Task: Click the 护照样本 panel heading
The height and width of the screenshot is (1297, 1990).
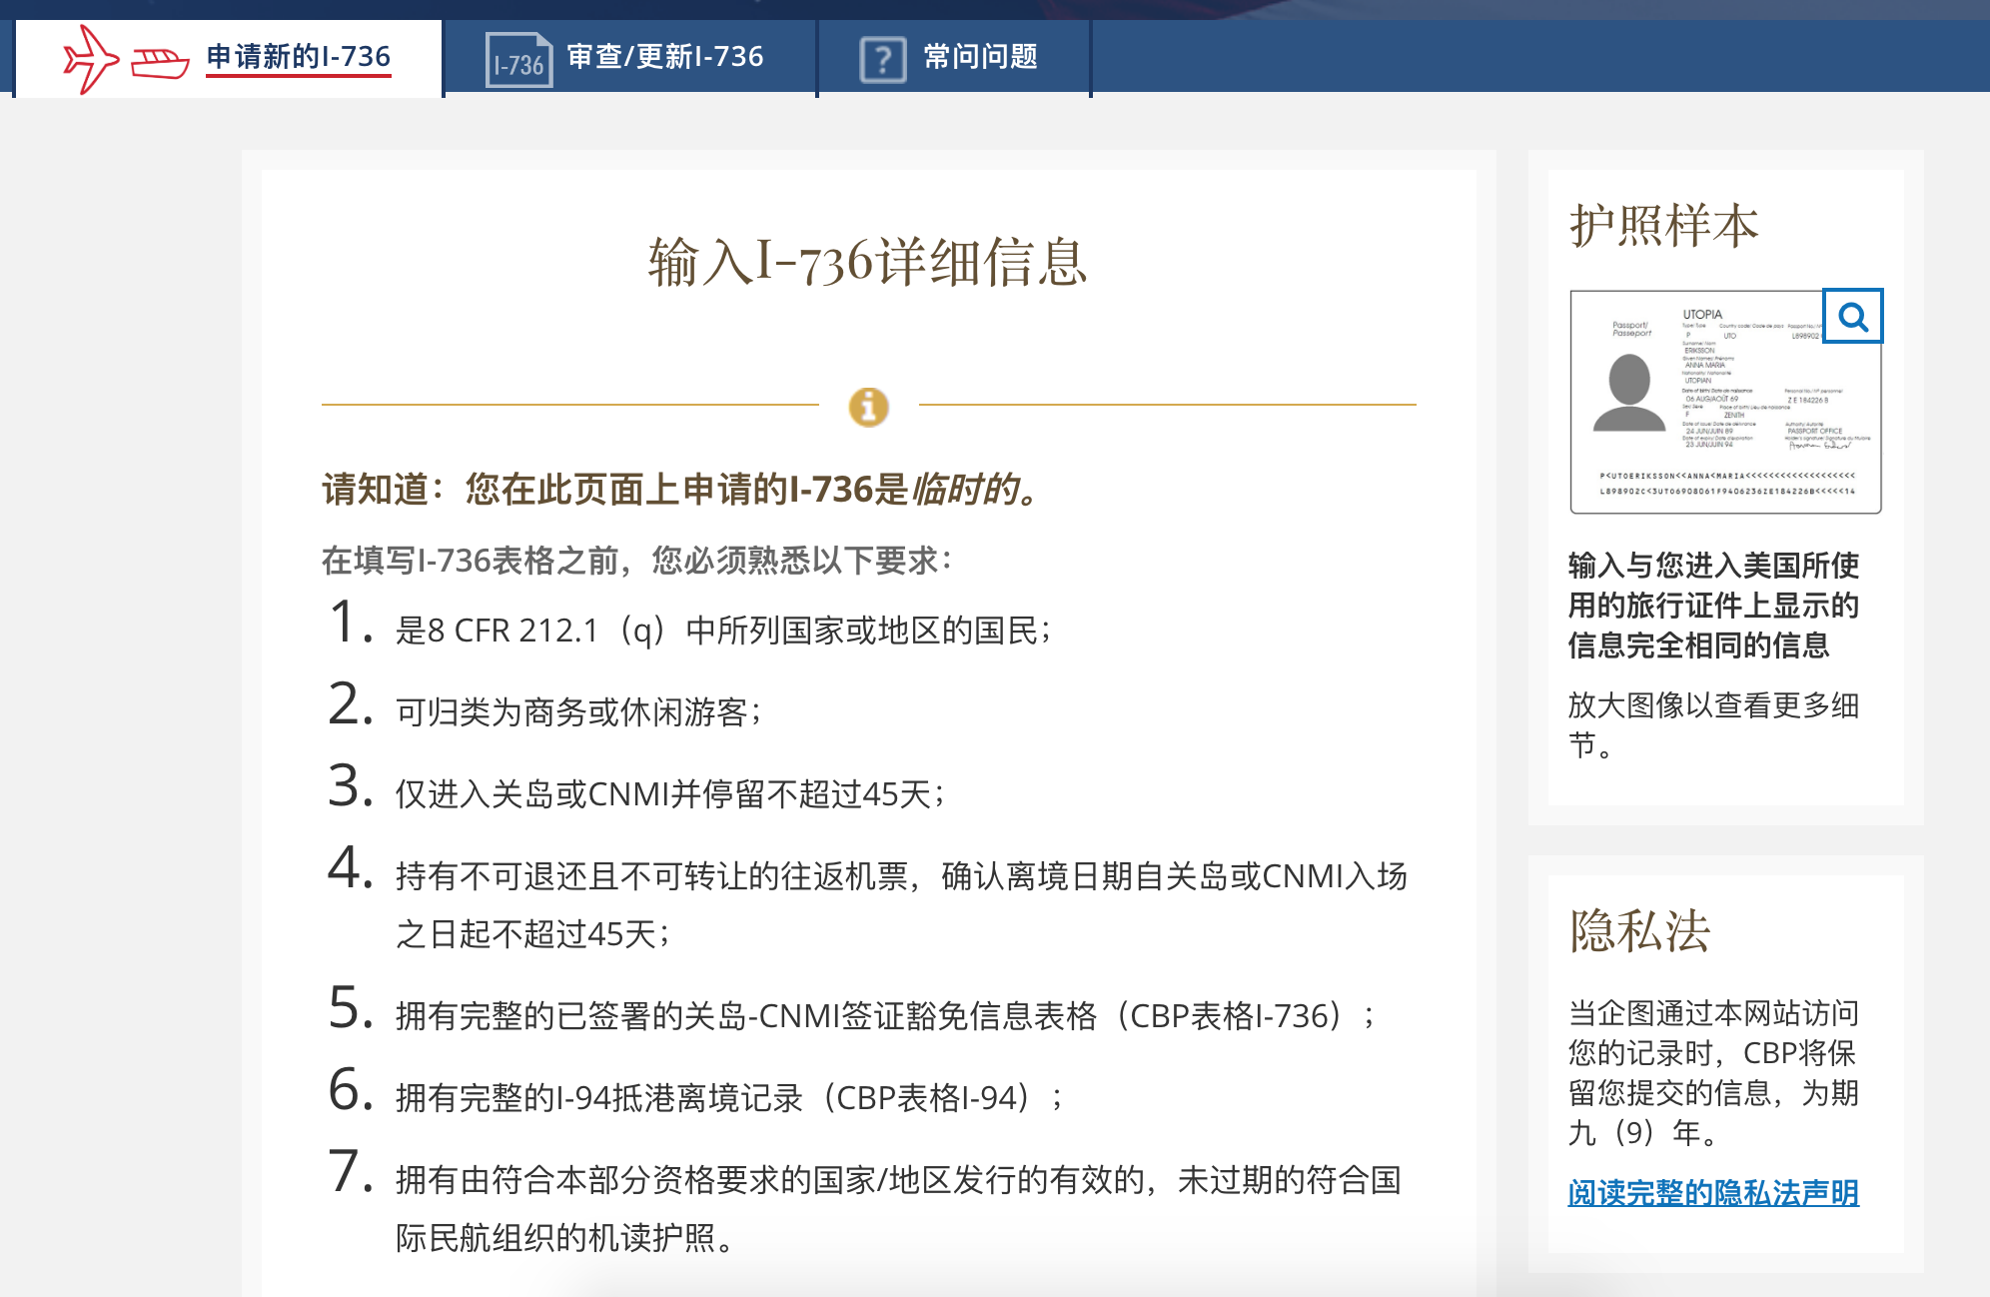Action: 1663,225
